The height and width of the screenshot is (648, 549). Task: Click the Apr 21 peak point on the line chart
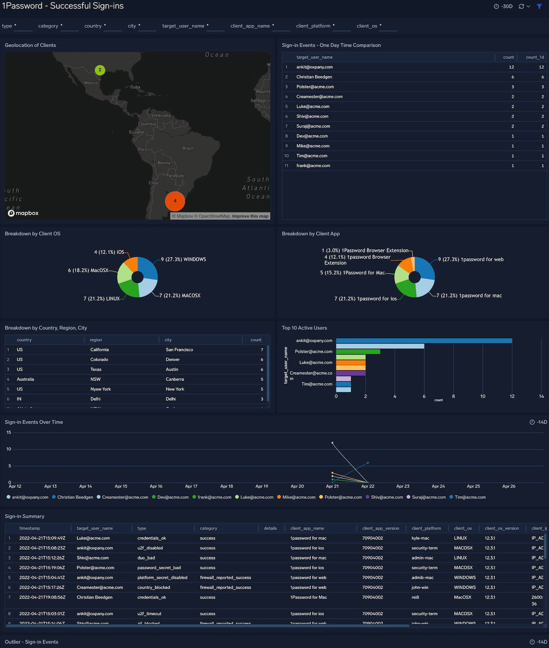coord(332,443)
